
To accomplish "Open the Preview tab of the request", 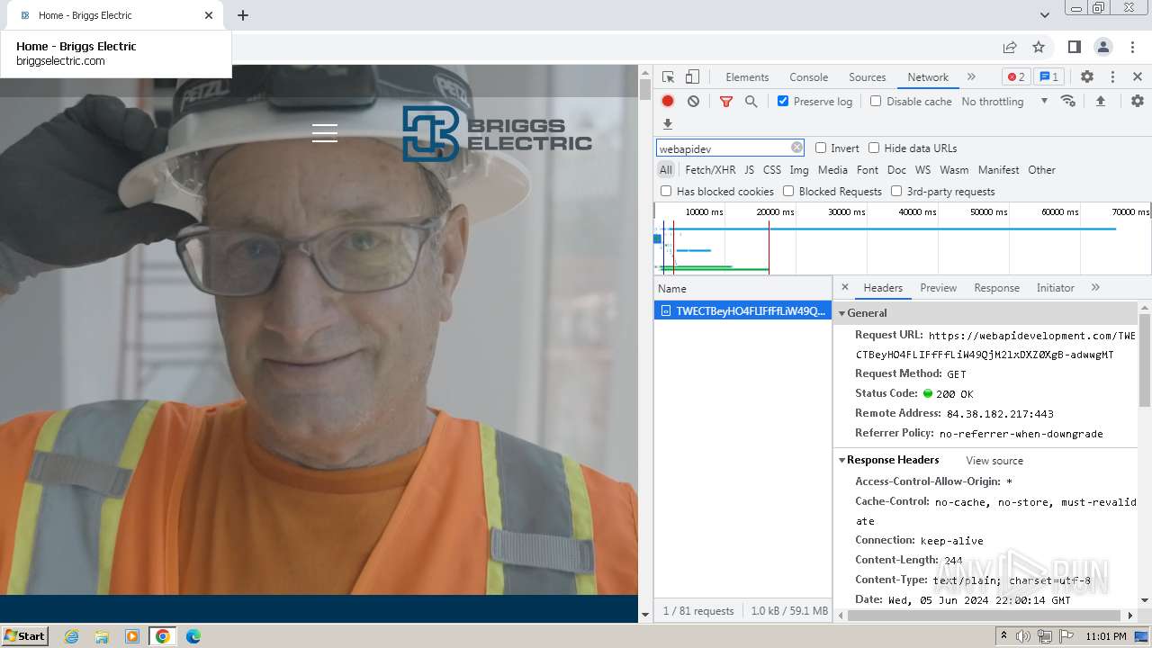I will pyautogui.click(x=938, y=288).
